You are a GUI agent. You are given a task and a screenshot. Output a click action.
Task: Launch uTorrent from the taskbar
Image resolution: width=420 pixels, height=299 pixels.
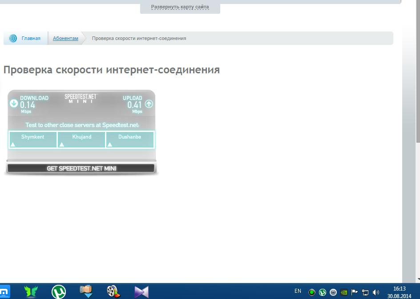click(x=59, y=291)
